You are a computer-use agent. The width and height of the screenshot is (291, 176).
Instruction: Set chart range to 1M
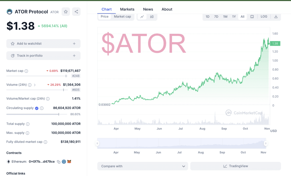(x=225, y=16)
